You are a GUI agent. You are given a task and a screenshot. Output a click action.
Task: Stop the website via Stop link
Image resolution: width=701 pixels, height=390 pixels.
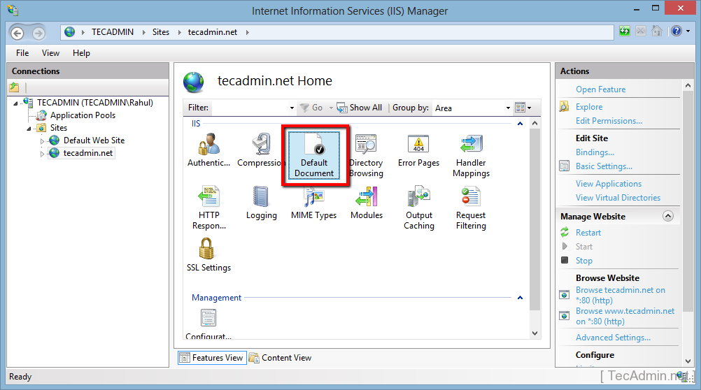[x=584, y=261]
